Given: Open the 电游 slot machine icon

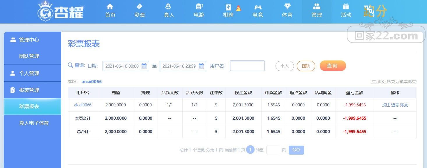Looking at the screenshot, I should (x=199, y=7).
